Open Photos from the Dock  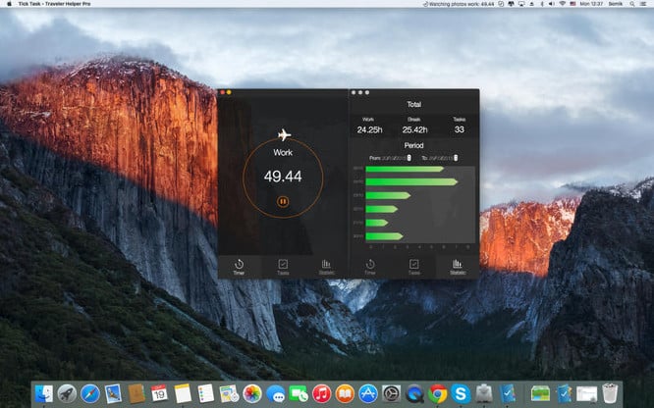click(x=252, y=393)
